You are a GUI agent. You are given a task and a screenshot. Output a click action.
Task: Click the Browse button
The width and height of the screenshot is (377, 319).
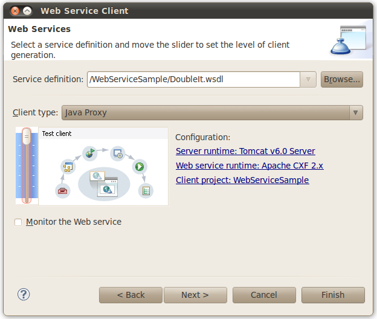(341, 79)
